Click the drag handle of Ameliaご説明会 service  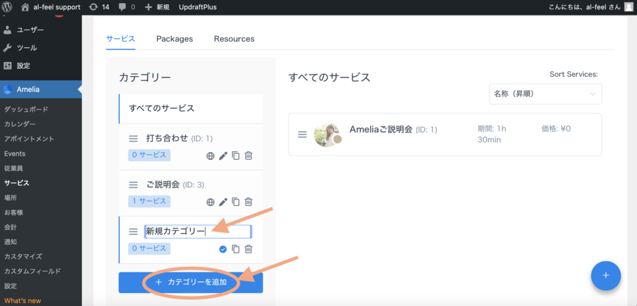pyautogui.click(x=302, y=134)
